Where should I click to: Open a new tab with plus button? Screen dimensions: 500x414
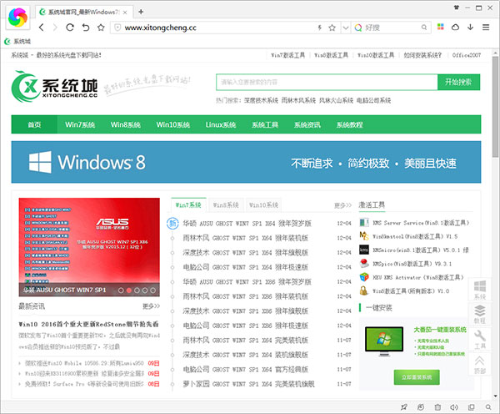[141, 13]
